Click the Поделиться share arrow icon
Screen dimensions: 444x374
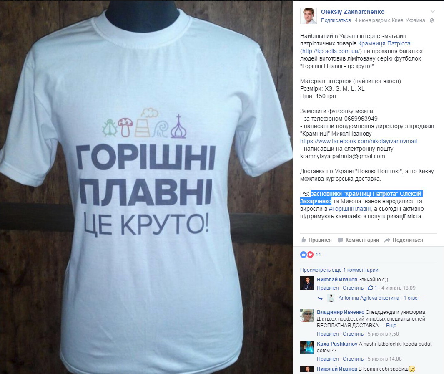(387, 240)
